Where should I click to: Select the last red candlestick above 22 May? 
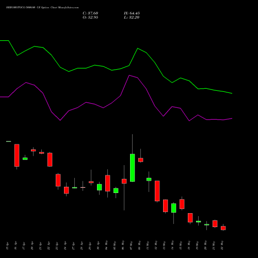pos(223,228)
